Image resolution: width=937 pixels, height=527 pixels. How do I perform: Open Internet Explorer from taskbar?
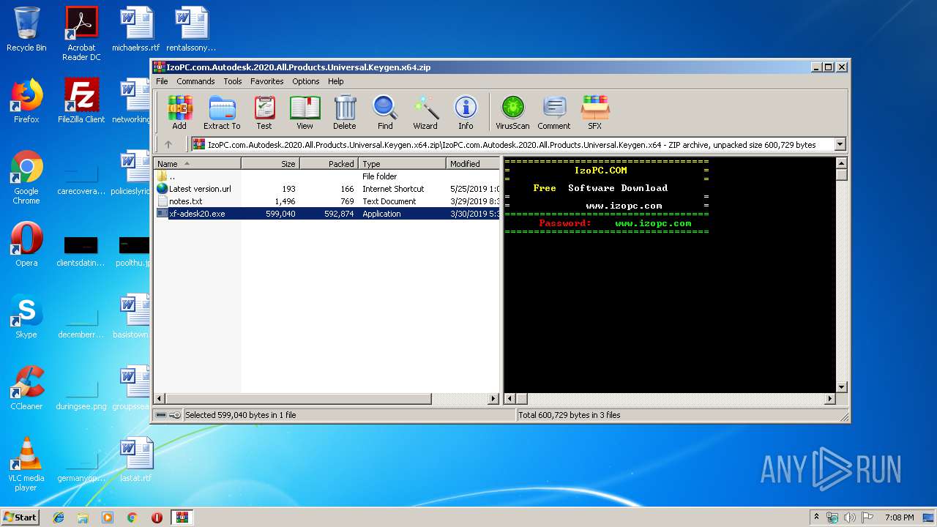pos(59,517)
